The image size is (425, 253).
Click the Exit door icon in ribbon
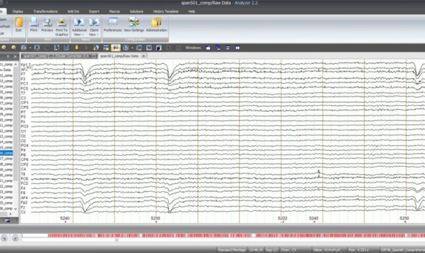(x=18, y=22)
